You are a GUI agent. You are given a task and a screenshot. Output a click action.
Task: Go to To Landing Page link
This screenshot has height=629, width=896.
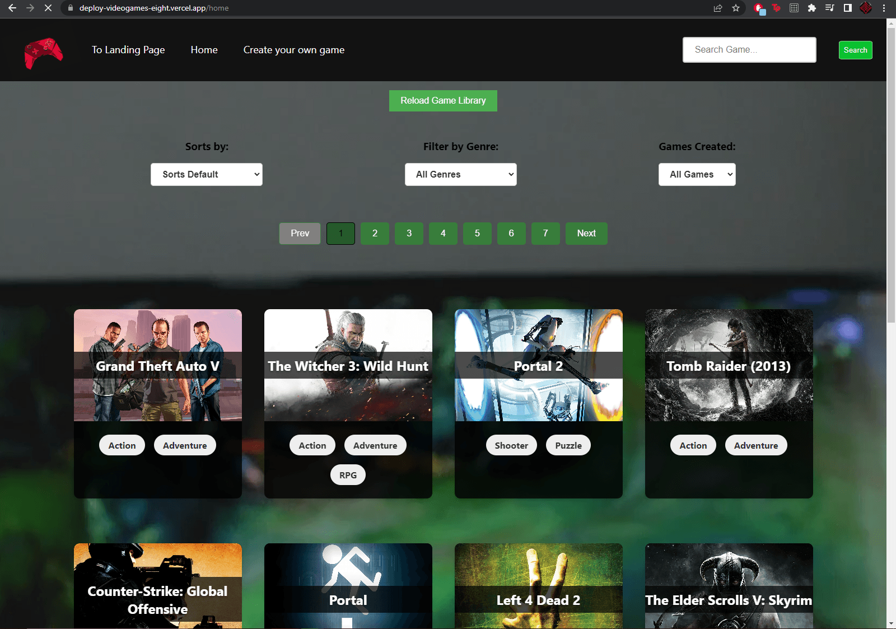click(x=128, y=50)
